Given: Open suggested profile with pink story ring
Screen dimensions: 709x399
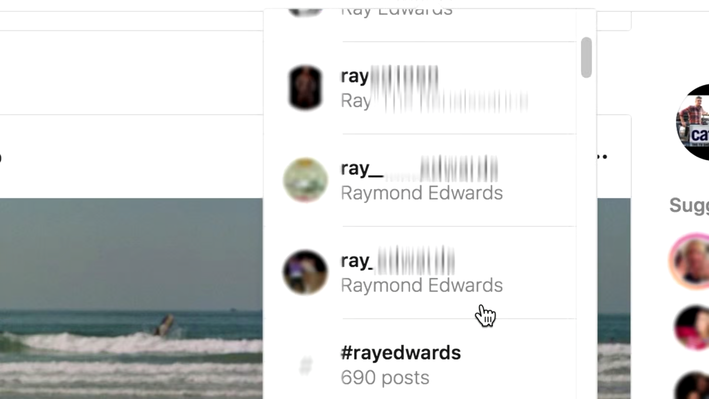Looking at the screenshot, I should click(x=689, y=262).
